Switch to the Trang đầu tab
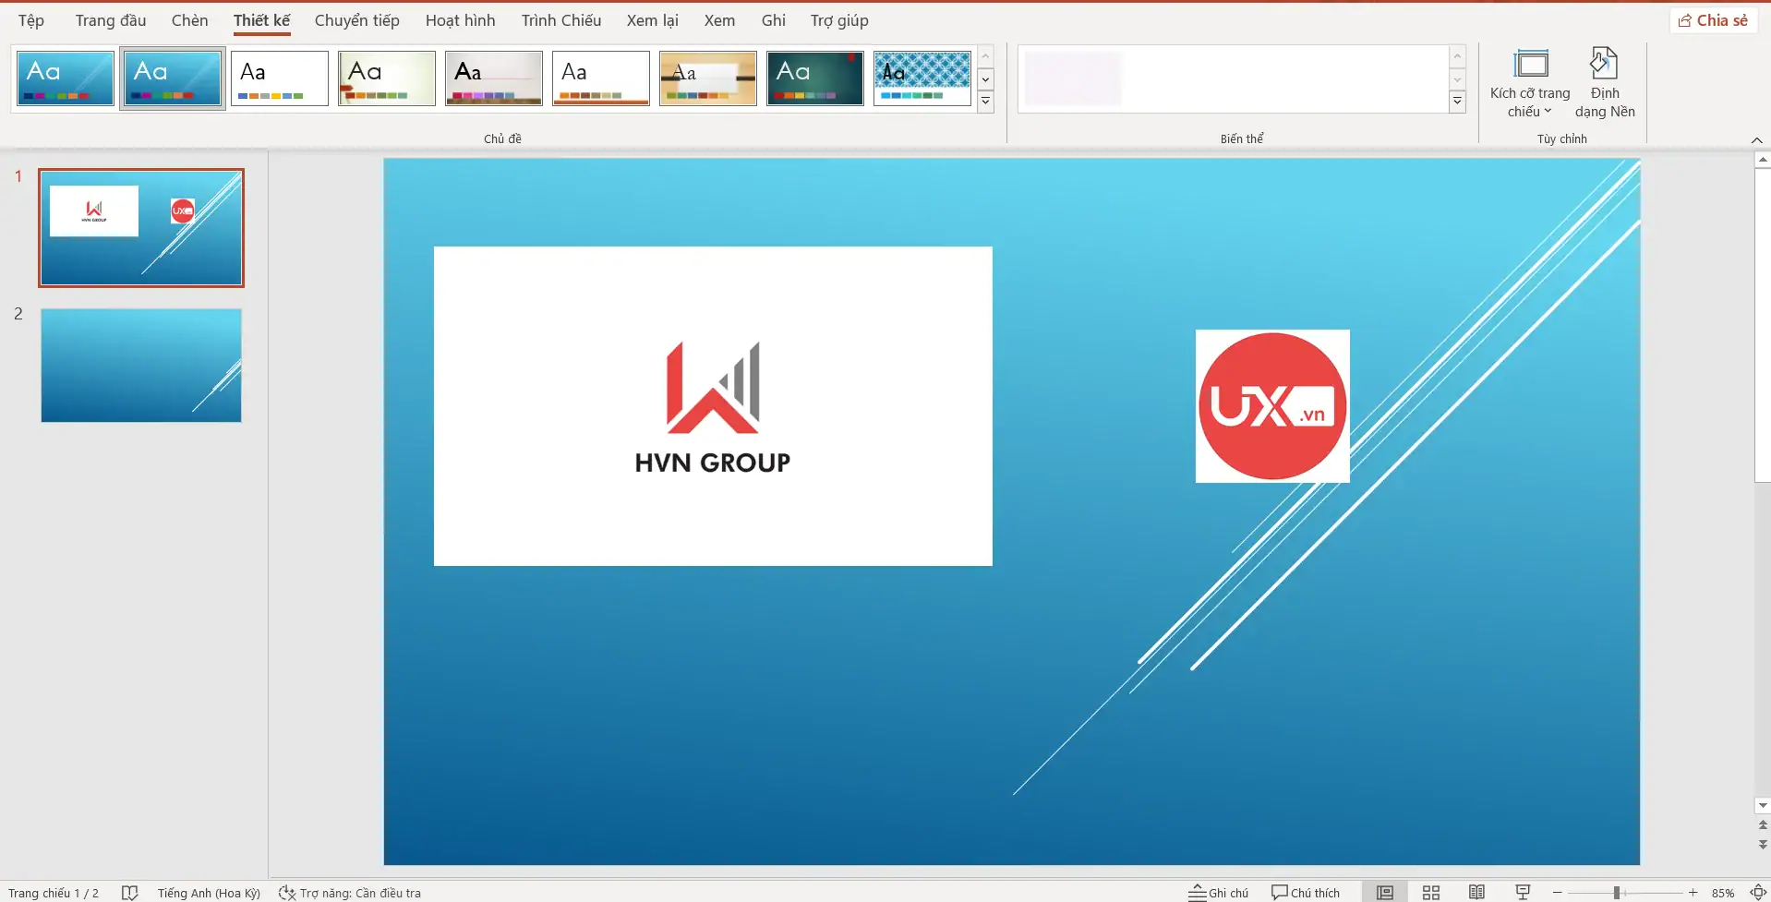Viewport: 1771px width, 902px height. click(x=111, y=20)
